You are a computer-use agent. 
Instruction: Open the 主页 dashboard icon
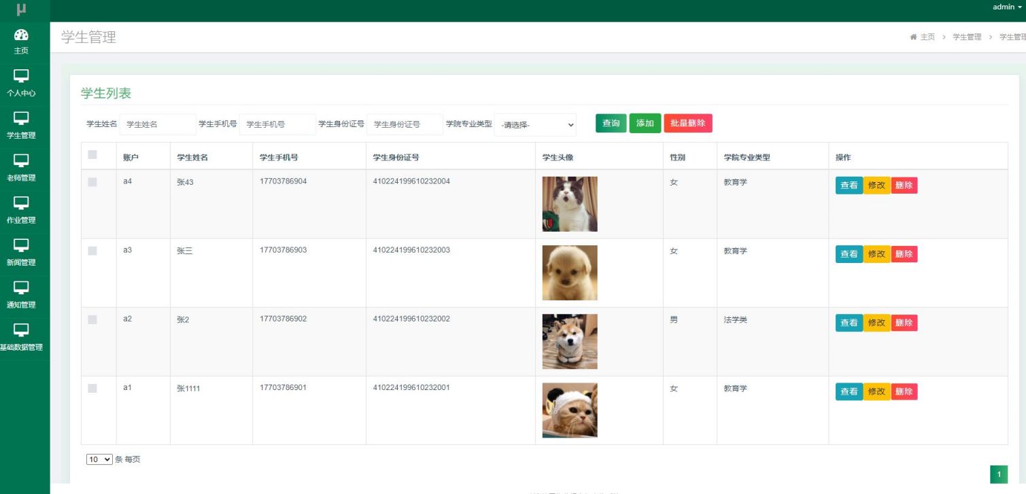(21, 35)
